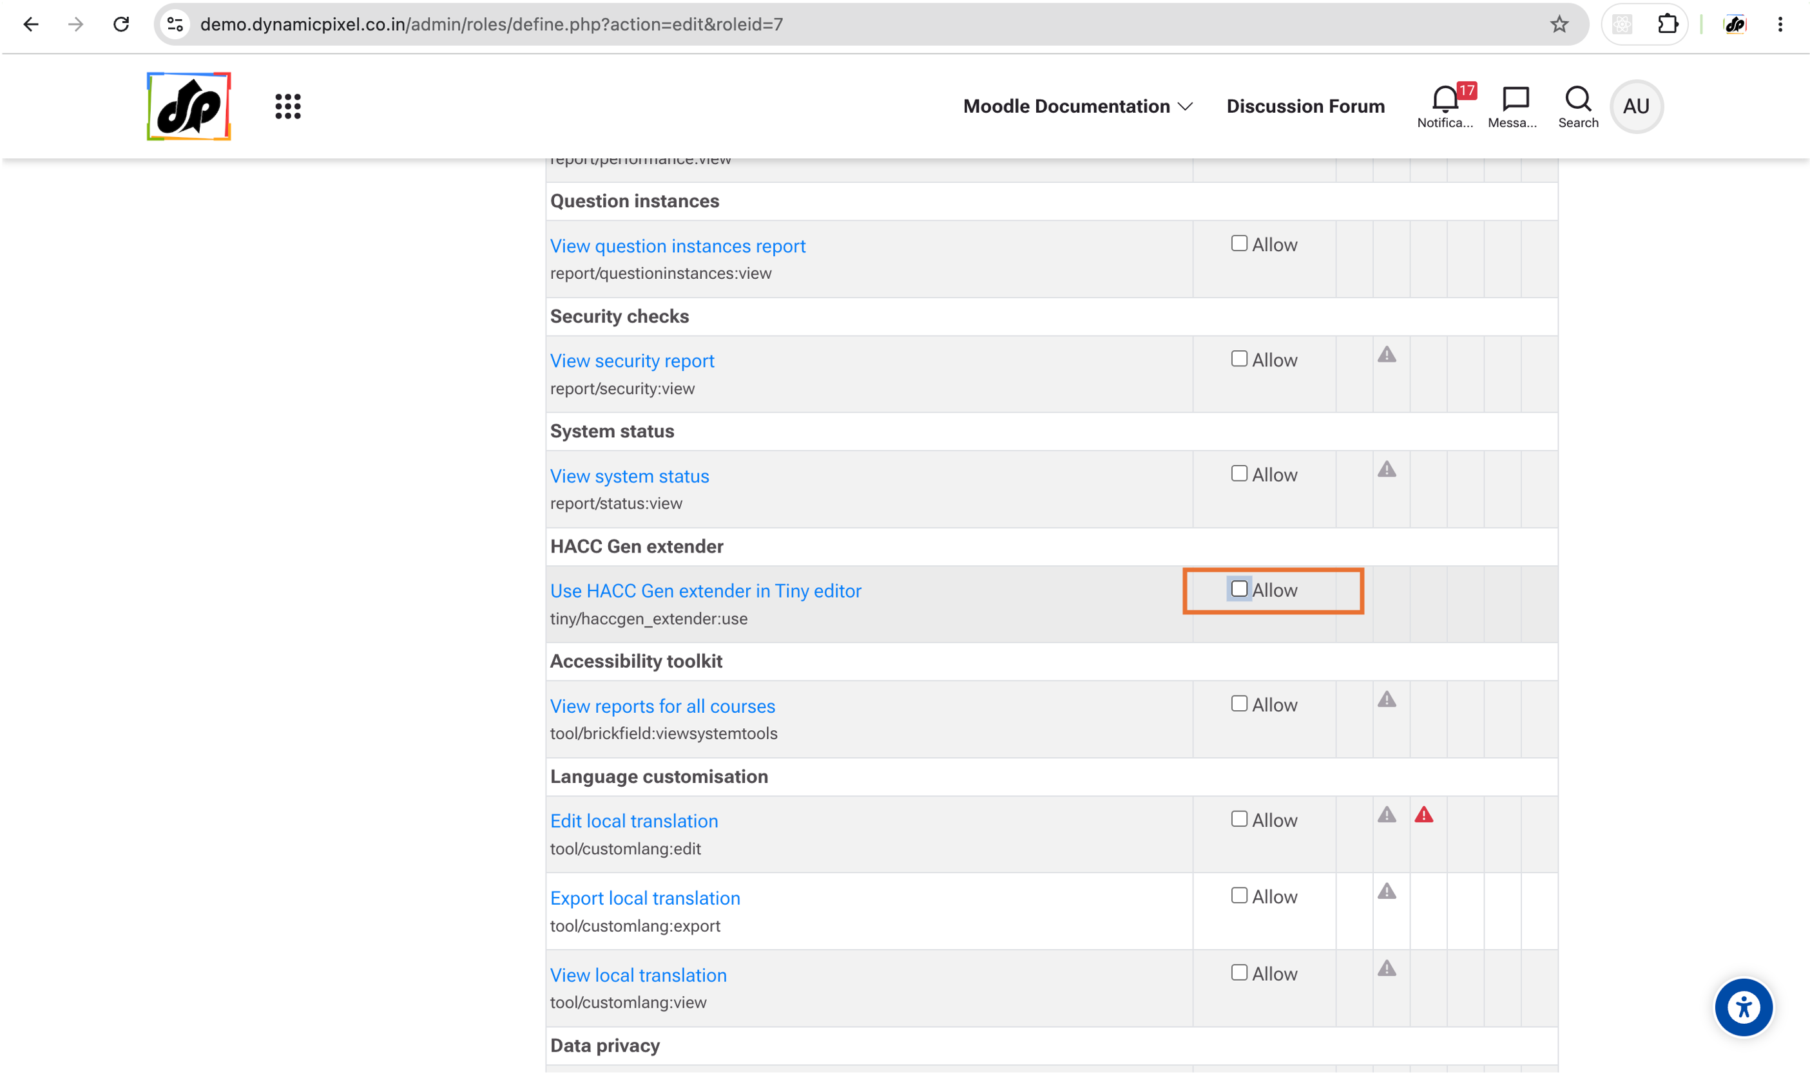Select the text tool/brickfield:viewsystemtools
1810x1074 pixels.
[x=664, y=734]
